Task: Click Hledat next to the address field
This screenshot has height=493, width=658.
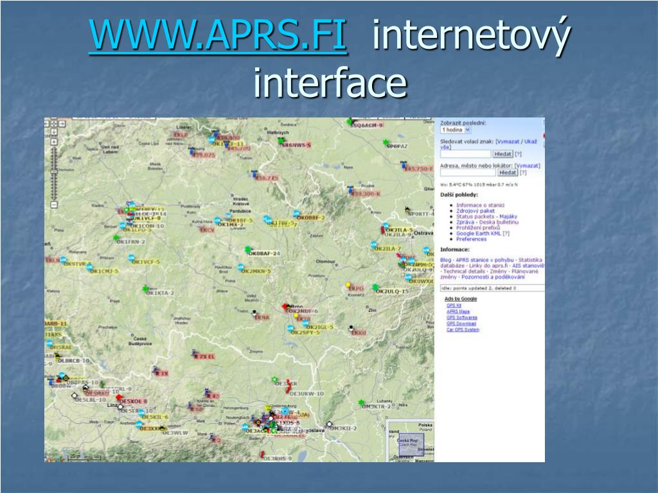Action: 508,172
